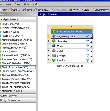This screenshot has height=111, width=110.
Task: Select Shape Optimization (ANSYS) system
Action: coord(17,63)
